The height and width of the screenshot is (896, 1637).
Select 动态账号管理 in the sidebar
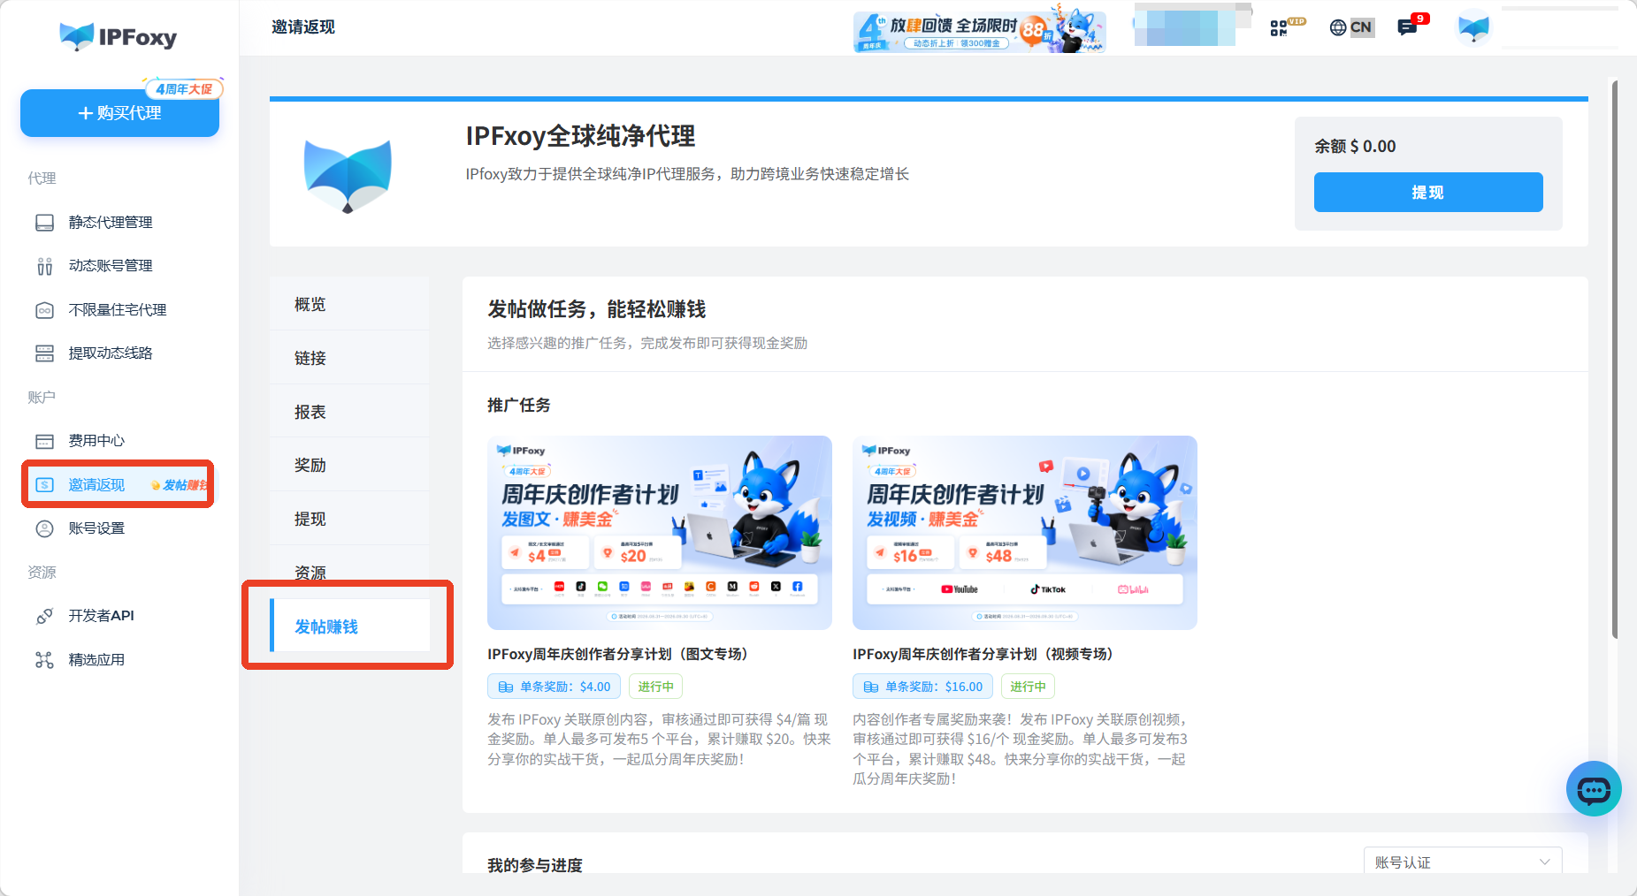point(111,266)
